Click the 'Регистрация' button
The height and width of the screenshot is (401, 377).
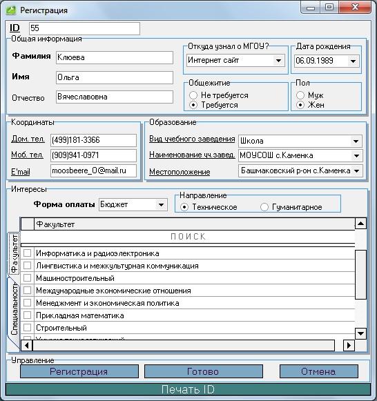click(79, 371)
